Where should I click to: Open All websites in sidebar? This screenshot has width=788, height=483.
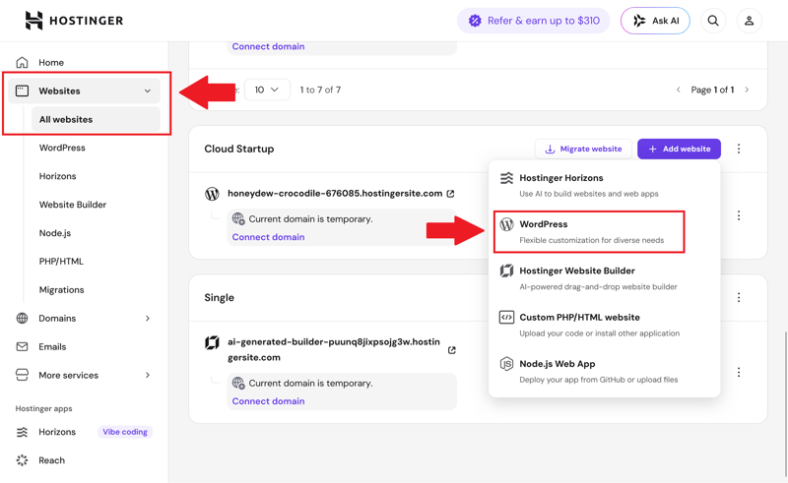tap(96, 119)
